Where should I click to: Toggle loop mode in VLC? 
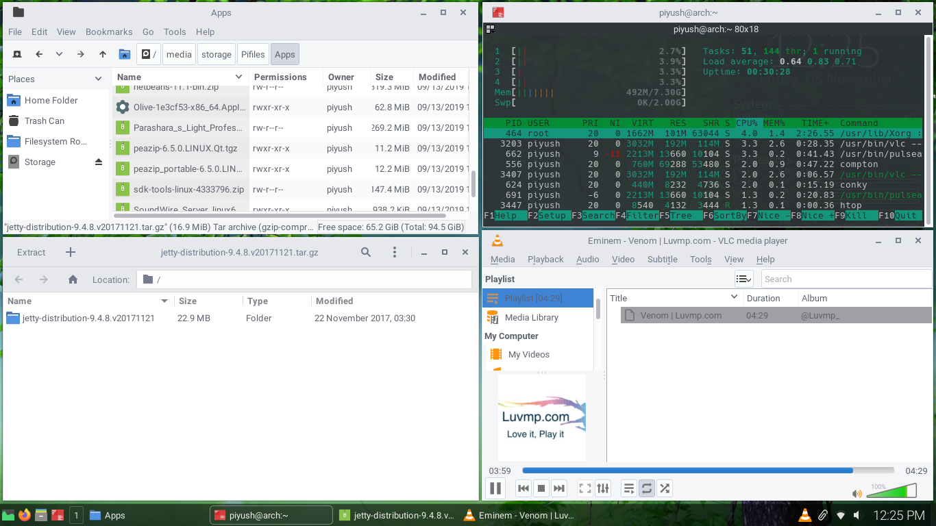coord(647,488)
